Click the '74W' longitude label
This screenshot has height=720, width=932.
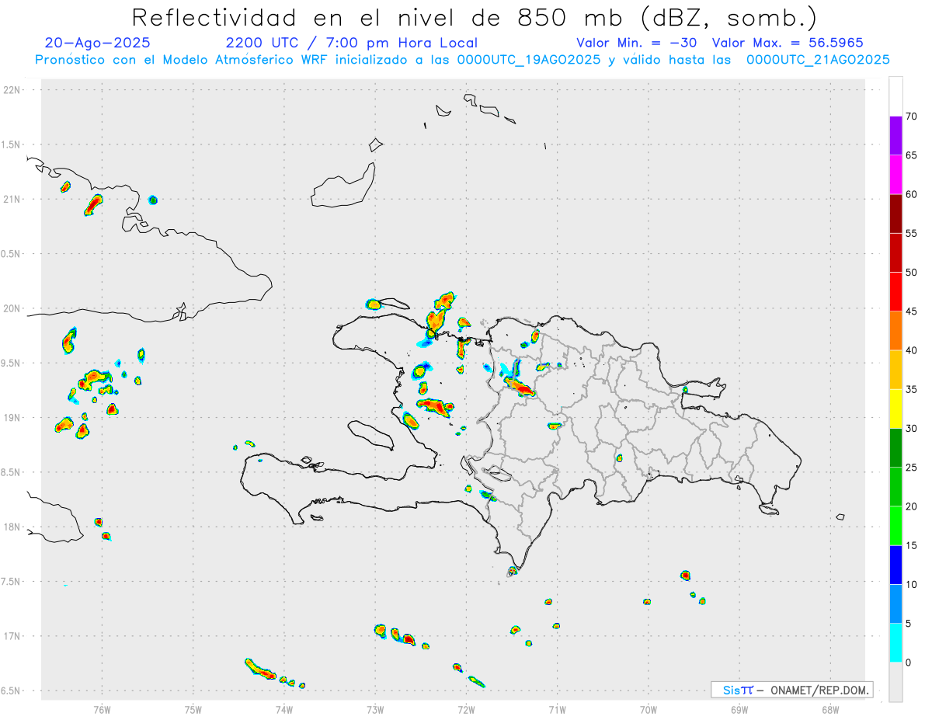tap(284, 709)
